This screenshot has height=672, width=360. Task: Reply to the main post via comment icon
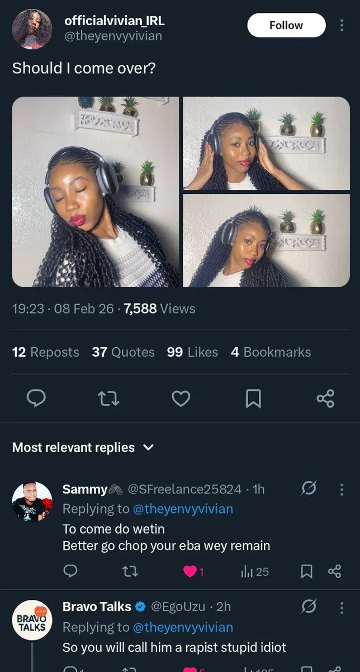pos(36,398)
